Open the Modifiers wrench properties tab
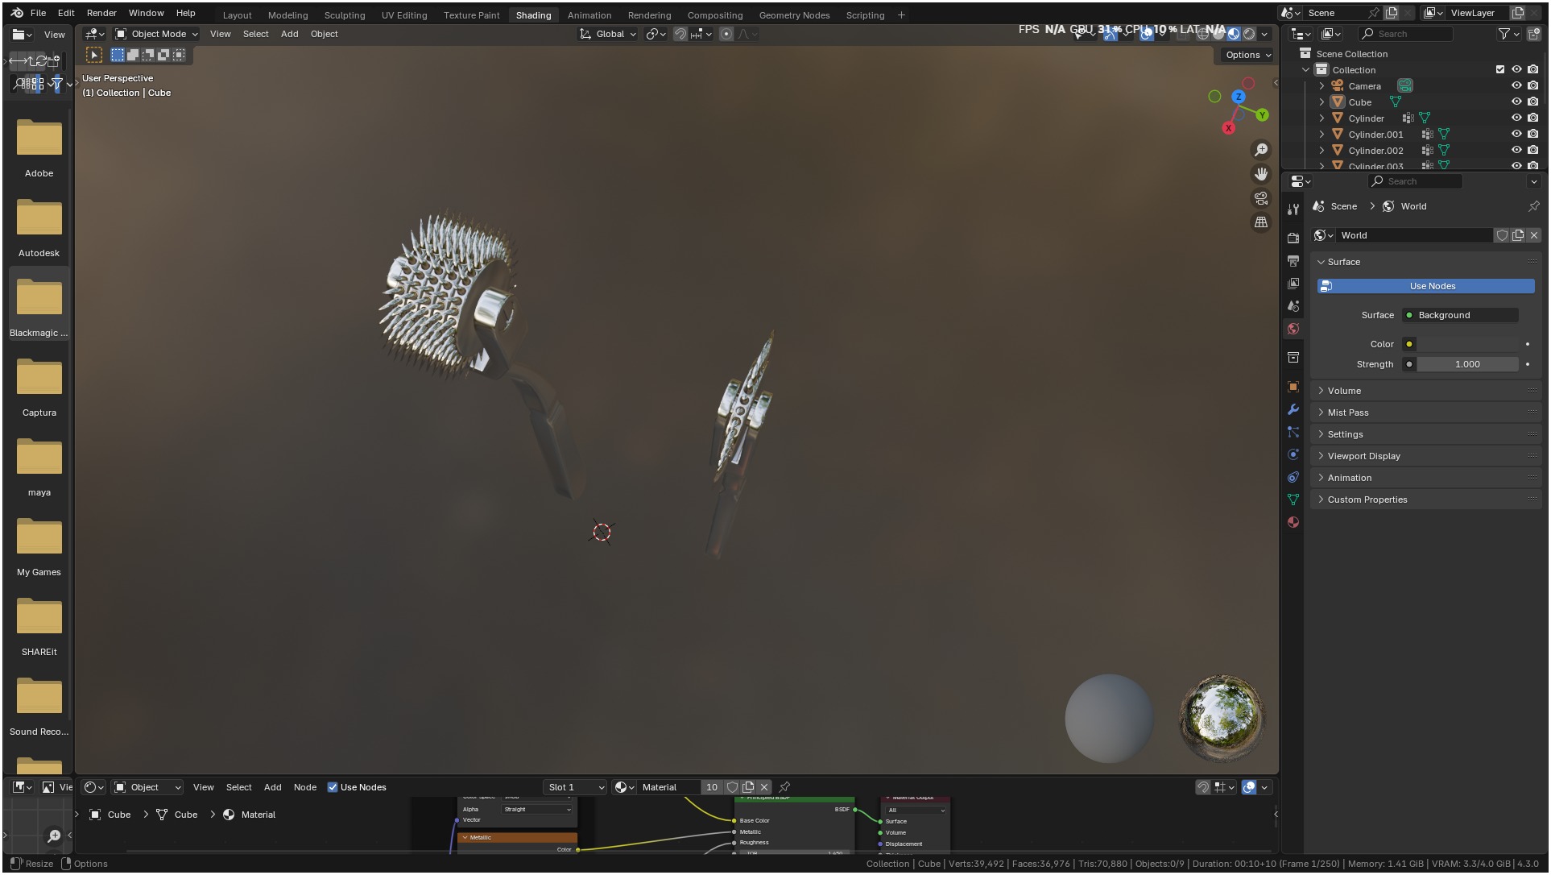 pos(1293,409)
